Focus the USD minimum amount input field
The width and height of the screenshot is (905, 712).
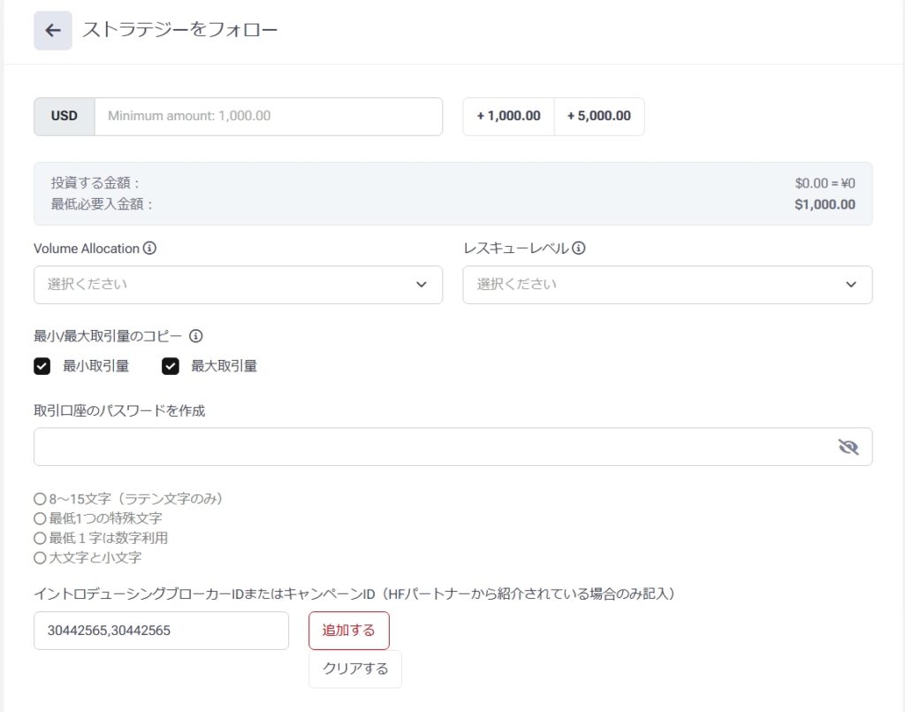click(x=268, y=117)
